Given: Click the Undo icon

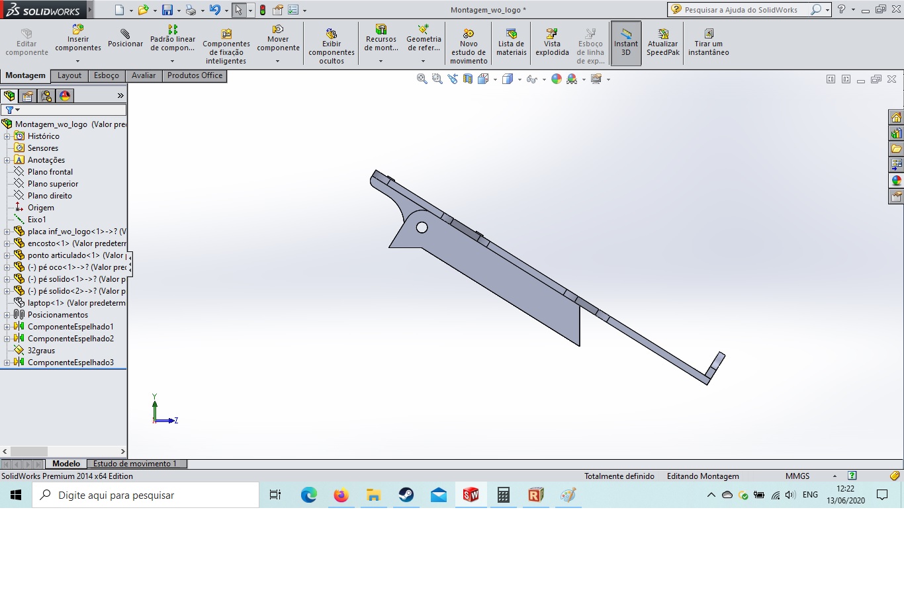Looking at the screenshot, I should pos(214,10).
